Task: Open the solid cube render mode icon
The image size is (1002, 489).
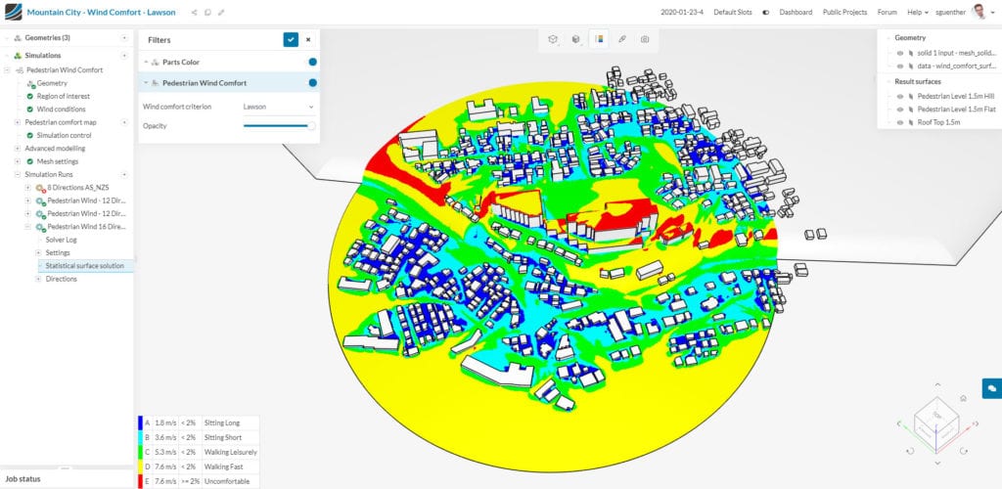Action: click(575, 39)
